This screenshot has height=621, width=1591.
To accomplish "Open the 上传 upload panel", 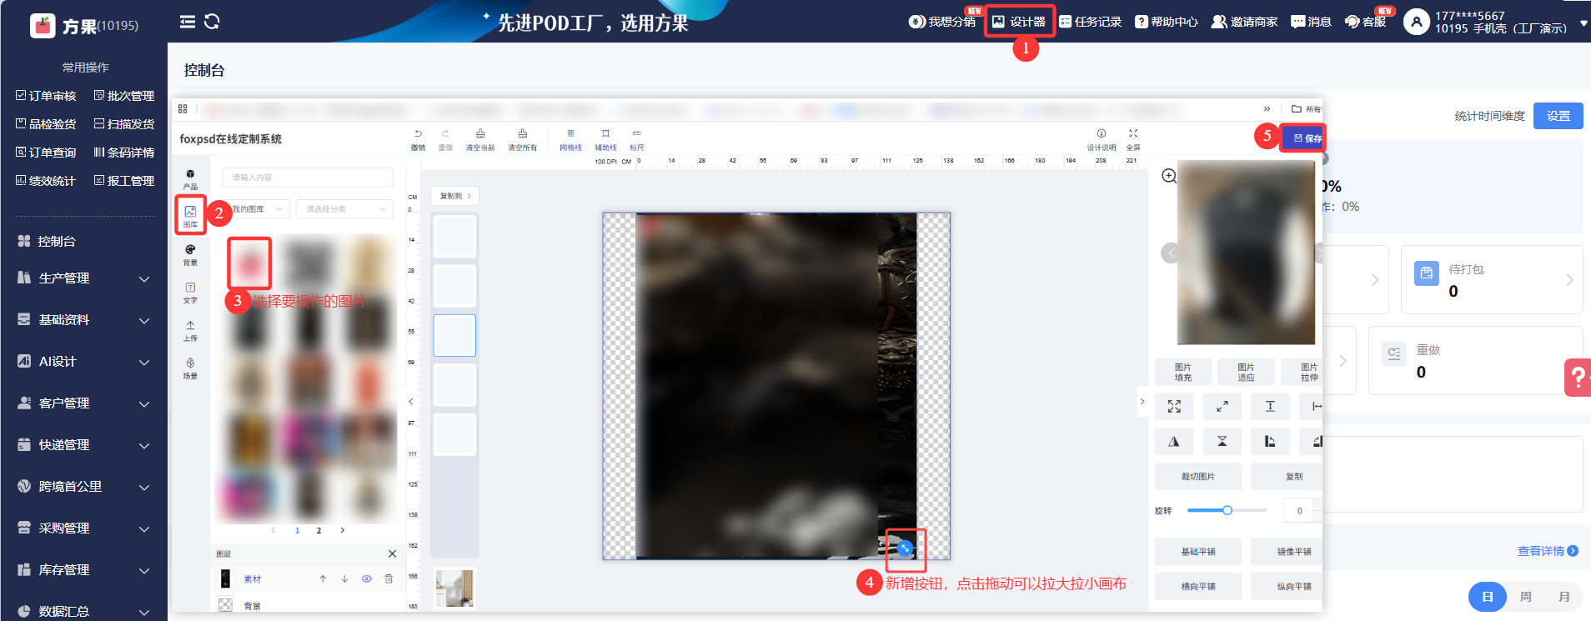I will click(x=190, y=331).
